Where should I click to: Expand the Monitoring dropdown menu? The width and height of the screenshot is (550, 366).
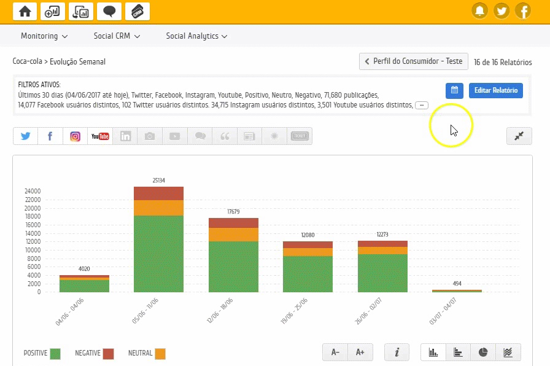pyautogui.click(x=44, y=36)
